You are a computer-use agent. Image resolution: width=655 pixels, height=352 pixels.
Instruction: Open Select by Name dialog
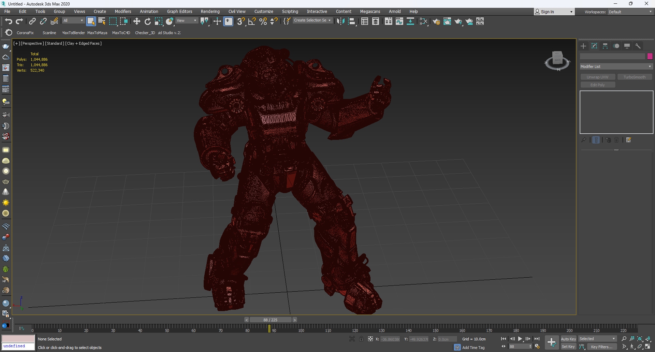tap(102, 21)
